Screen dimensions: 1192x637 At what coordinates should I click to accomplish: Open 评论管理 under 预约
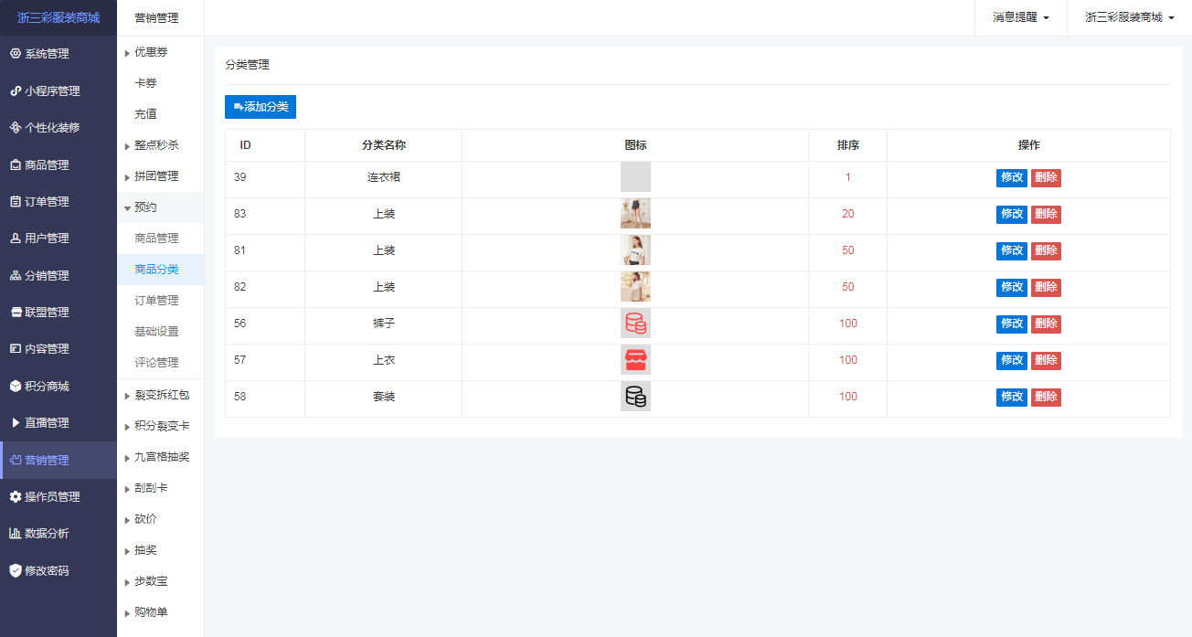160,363
